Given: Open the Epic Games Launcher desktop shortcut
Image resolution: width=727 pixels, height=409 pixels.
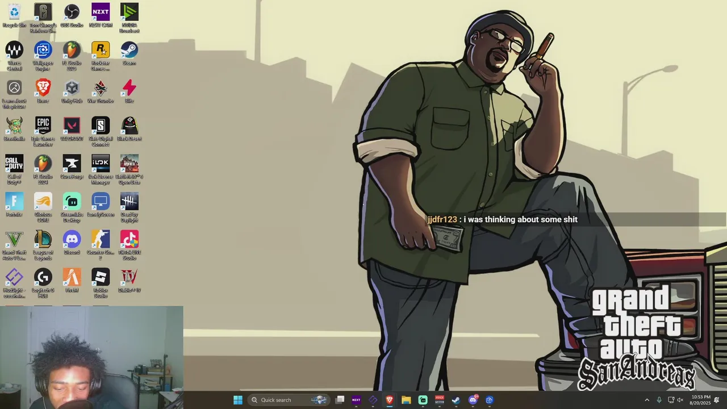Looking at the screenshot, I should [x=43, y=132].
